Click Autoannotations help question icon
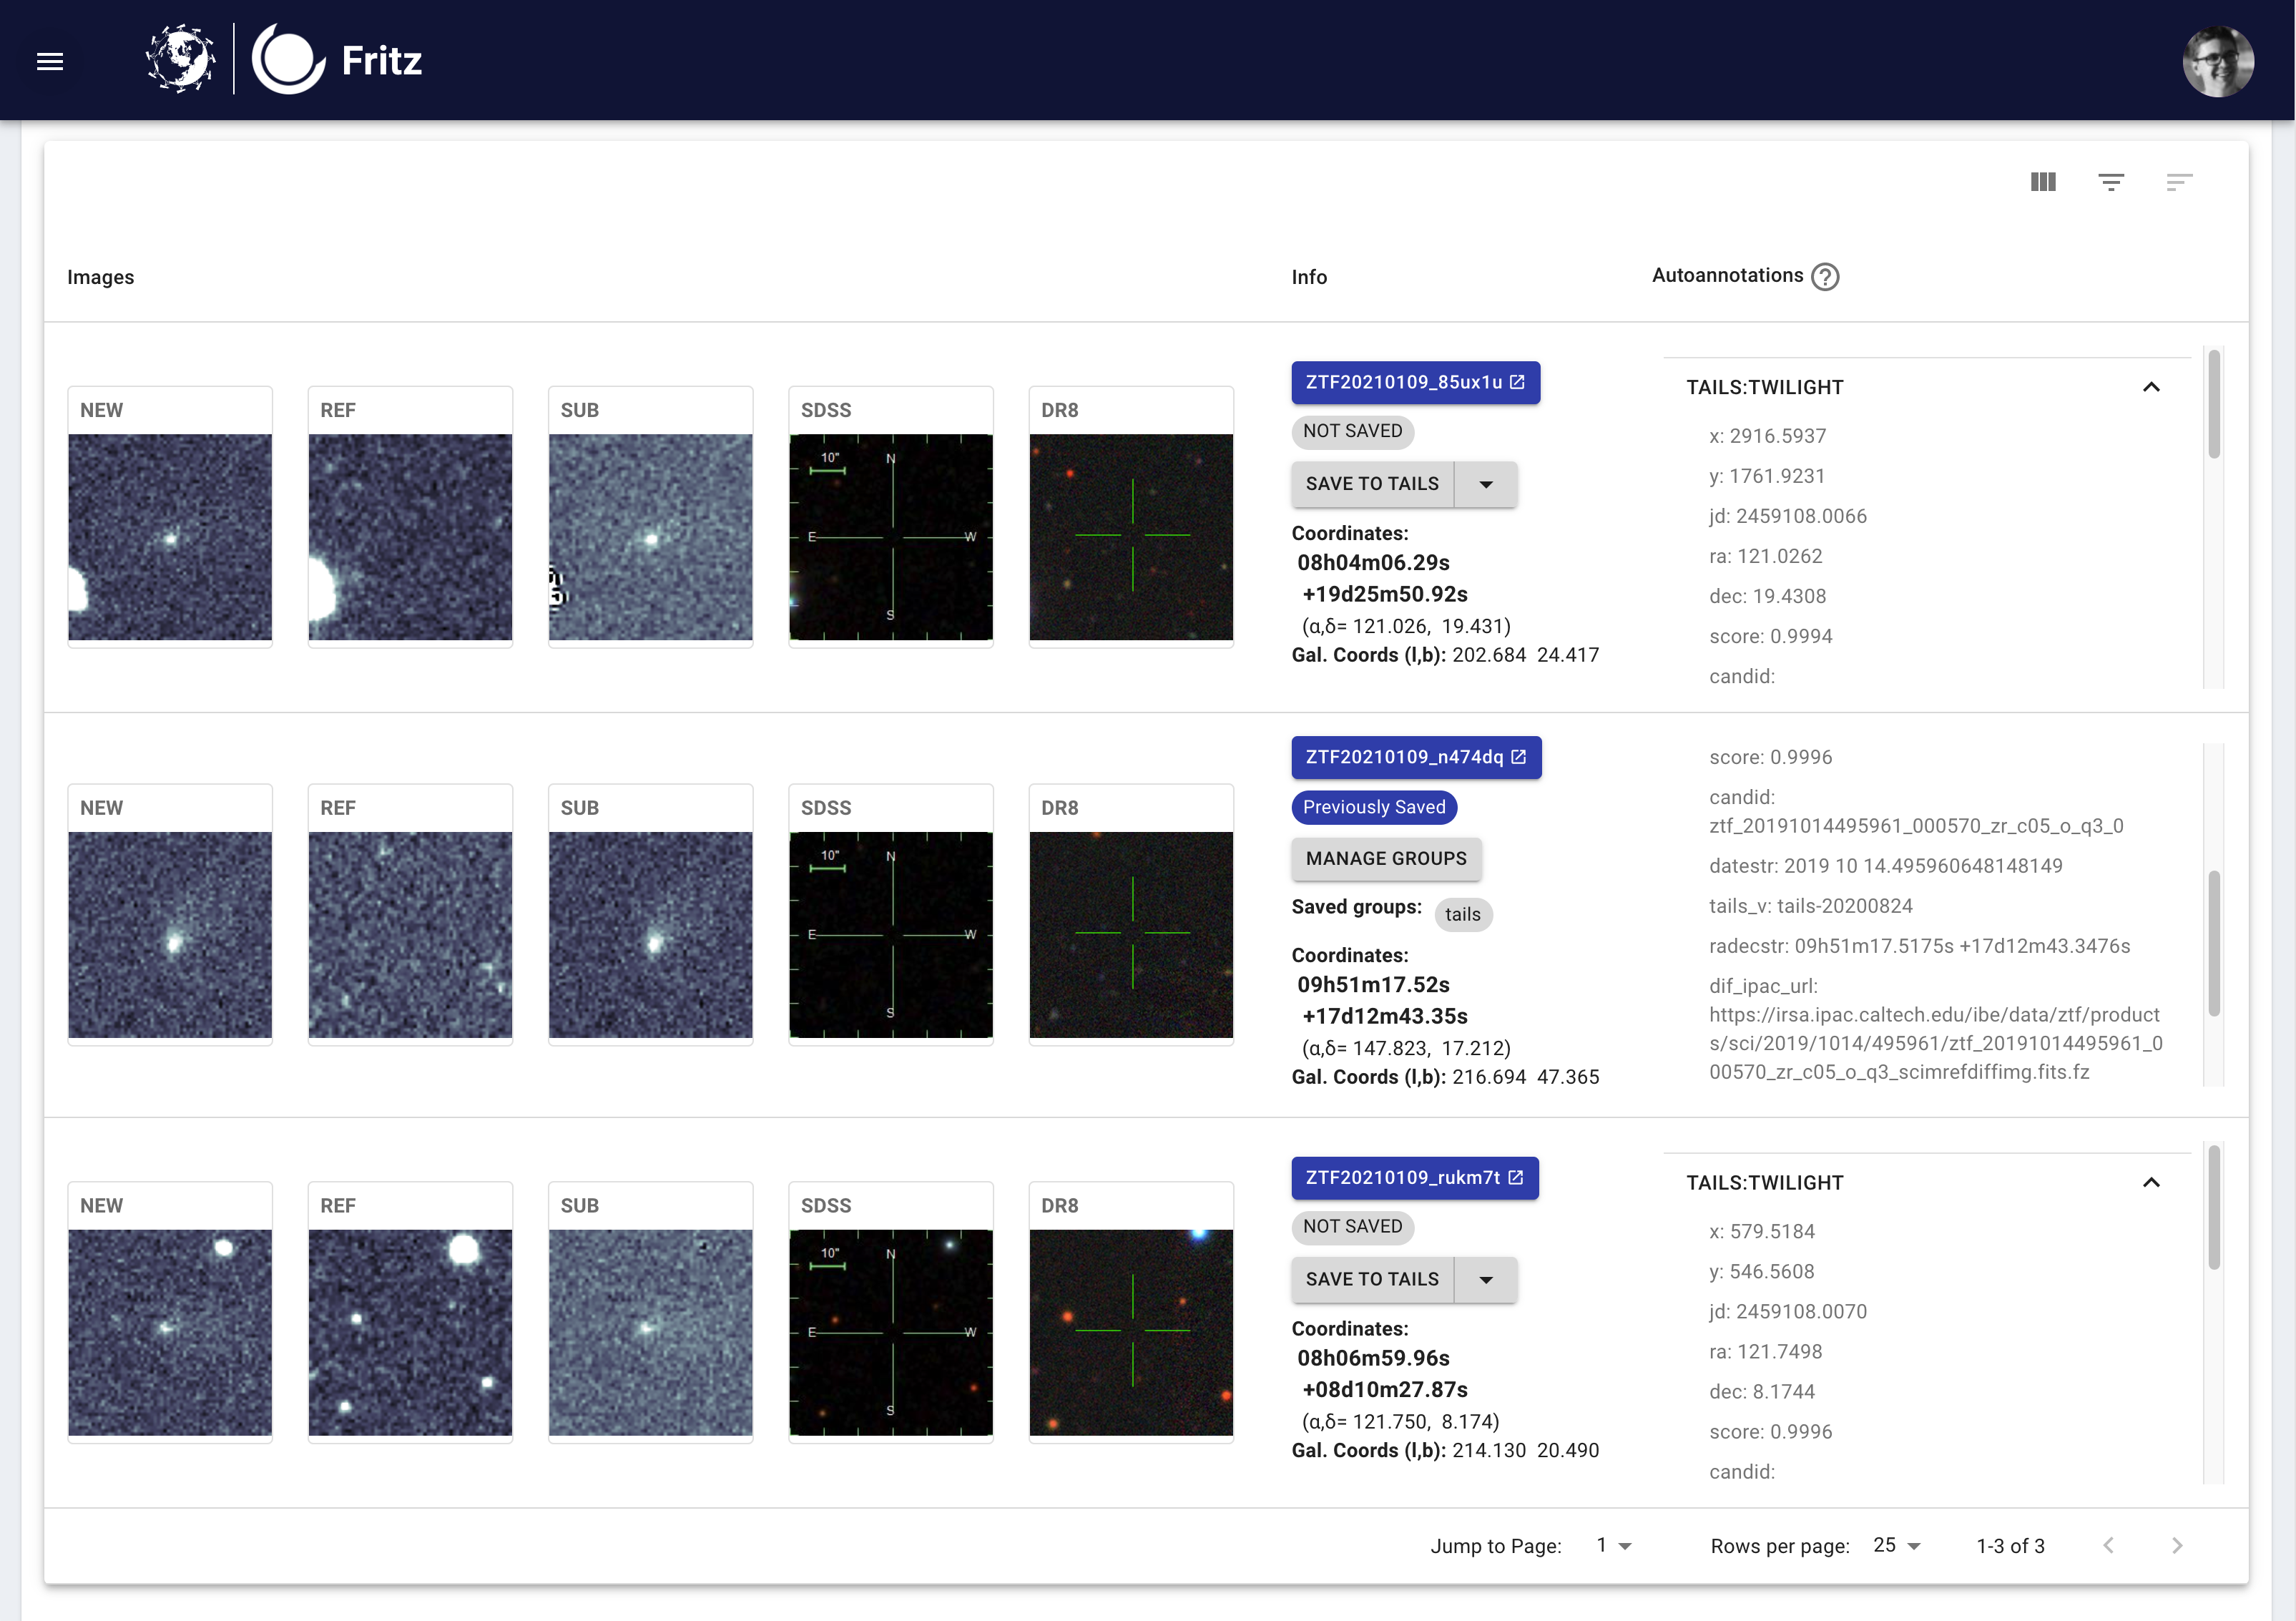Image resolution: width=2296 pixels, height=1621 pixels. 1825,277
